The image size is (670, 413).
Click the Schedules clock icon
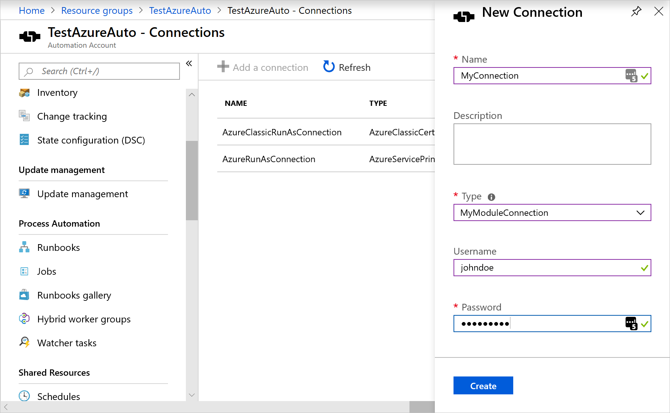click(x=24, y=396)
